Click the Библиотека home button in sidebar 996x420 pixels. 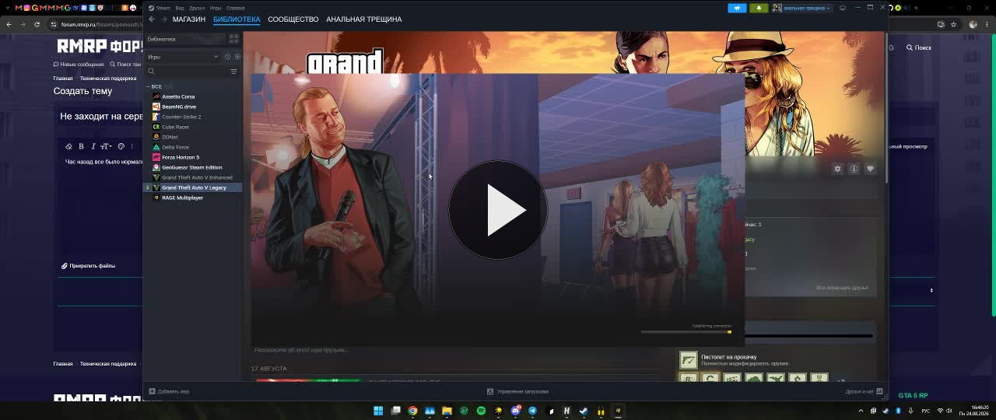pyautogui.click(x=185, y=39)
